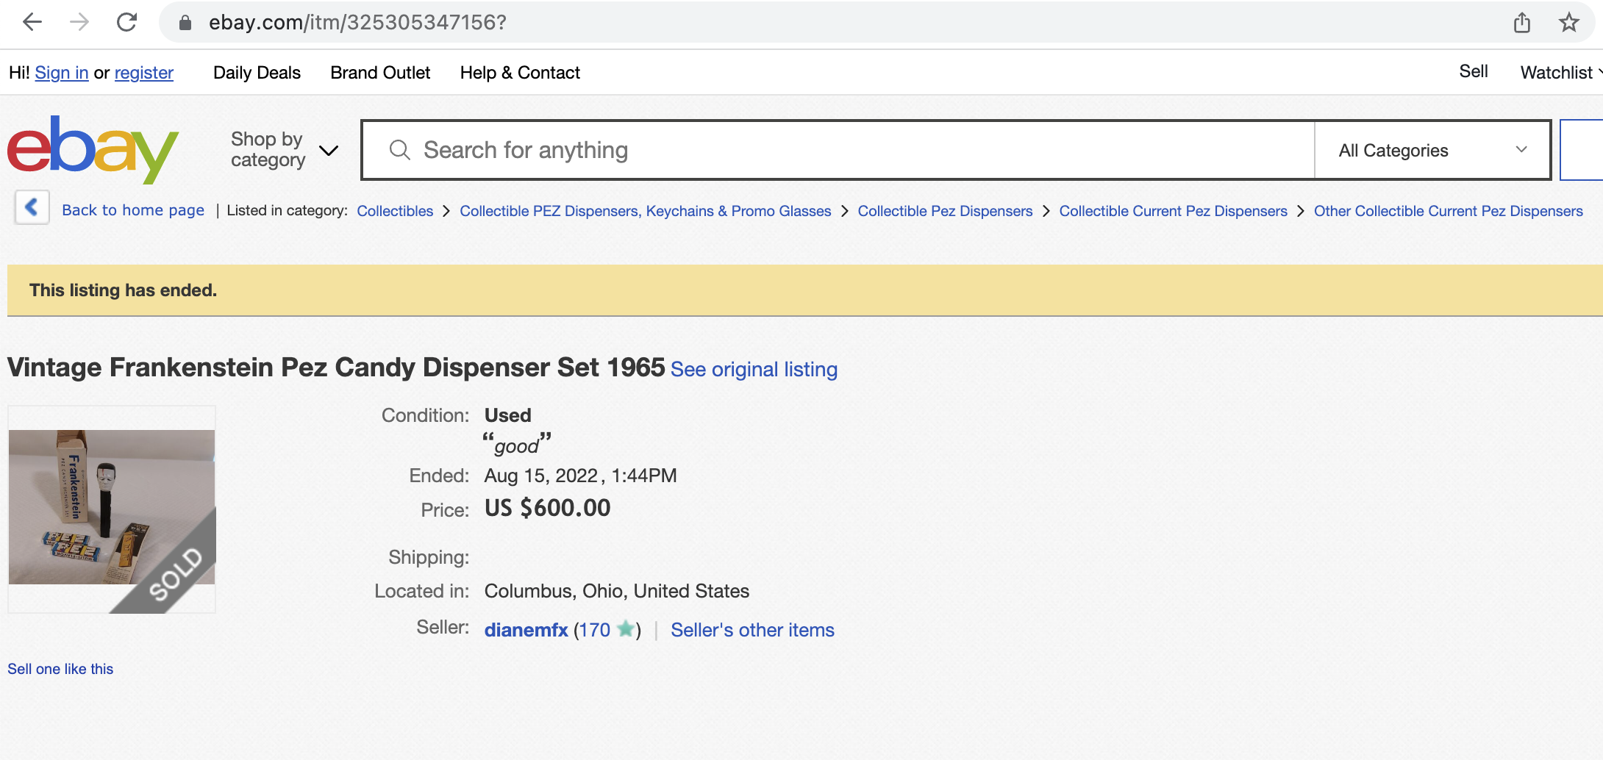Screen dimensions: 1603x760
Task: Open seller feedback score 170
Action: tap(594, 630)
